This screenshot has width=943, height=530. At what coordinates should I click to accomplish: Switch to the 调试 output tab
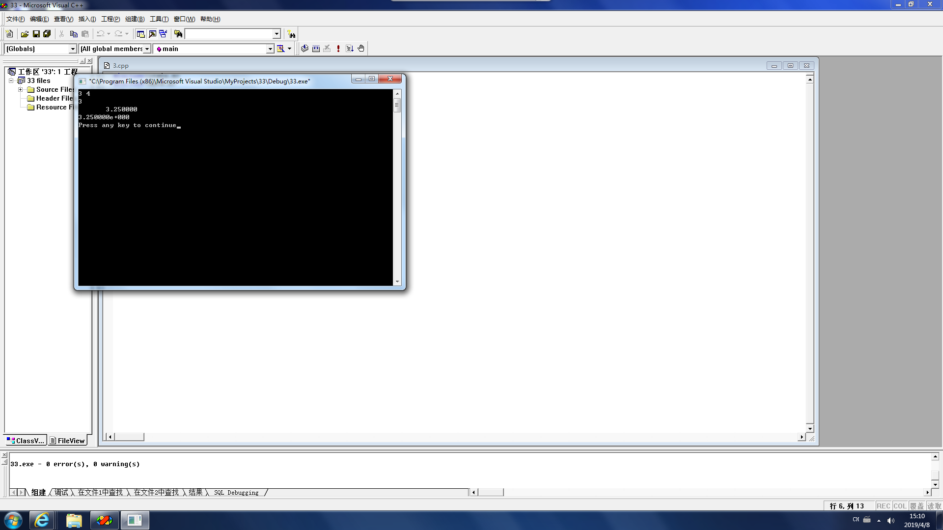pos(61,492)
